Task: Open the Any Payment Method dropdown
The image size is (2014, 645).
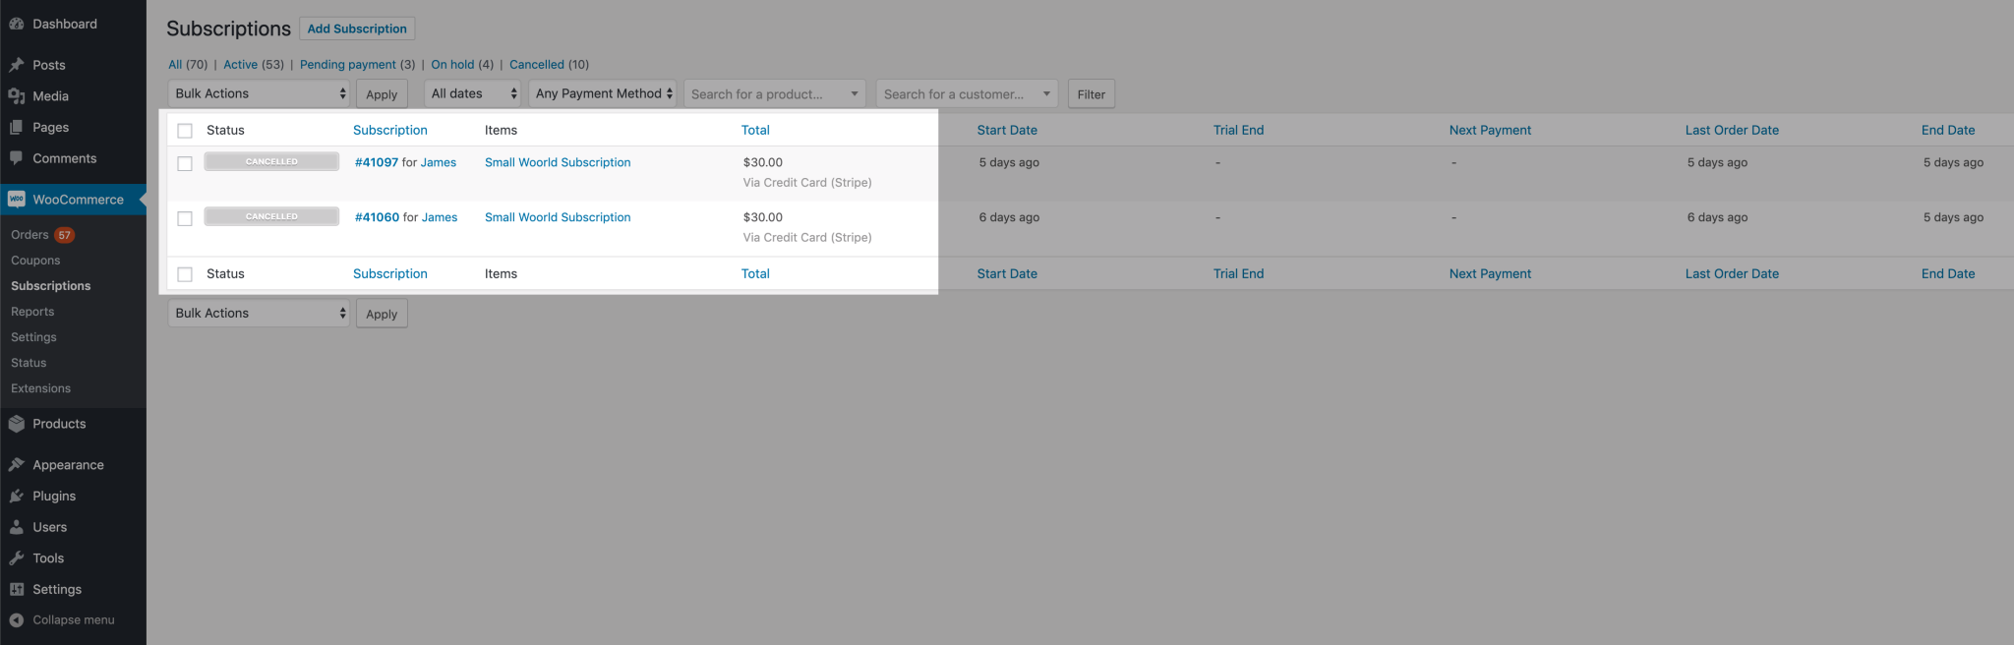Action: click(x=602, y=93)
